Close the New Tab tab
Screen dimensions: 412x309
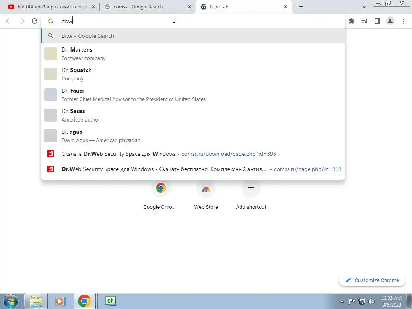coord(286,7)
